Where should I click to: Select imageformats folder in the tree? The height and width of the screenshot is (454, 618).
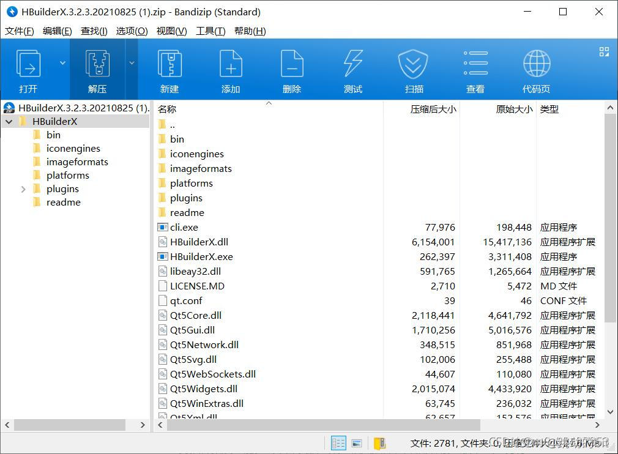click(x=70, y=162)
